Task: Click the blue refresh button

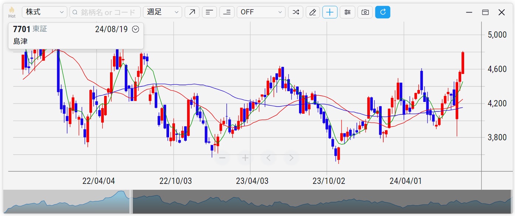Action: pos(382,12)
